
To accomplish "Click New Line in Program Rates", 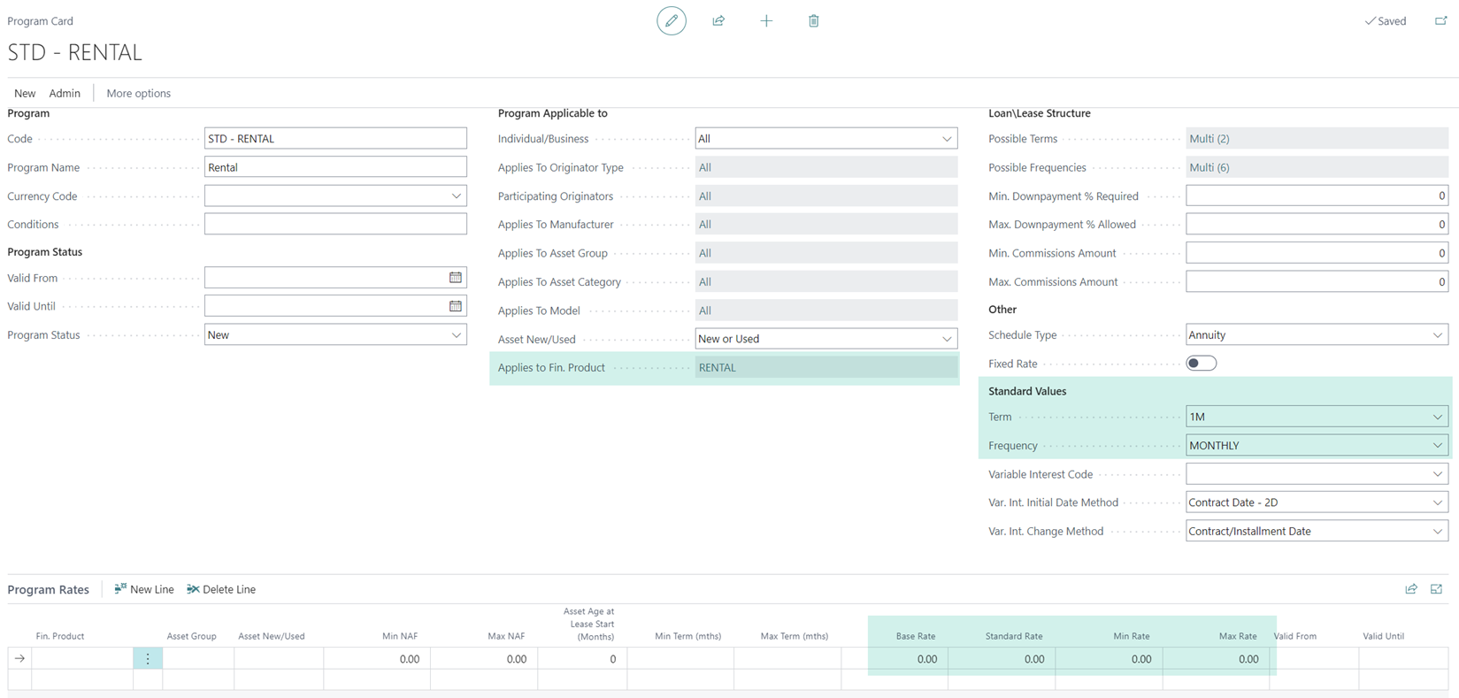I will [144, 589].
